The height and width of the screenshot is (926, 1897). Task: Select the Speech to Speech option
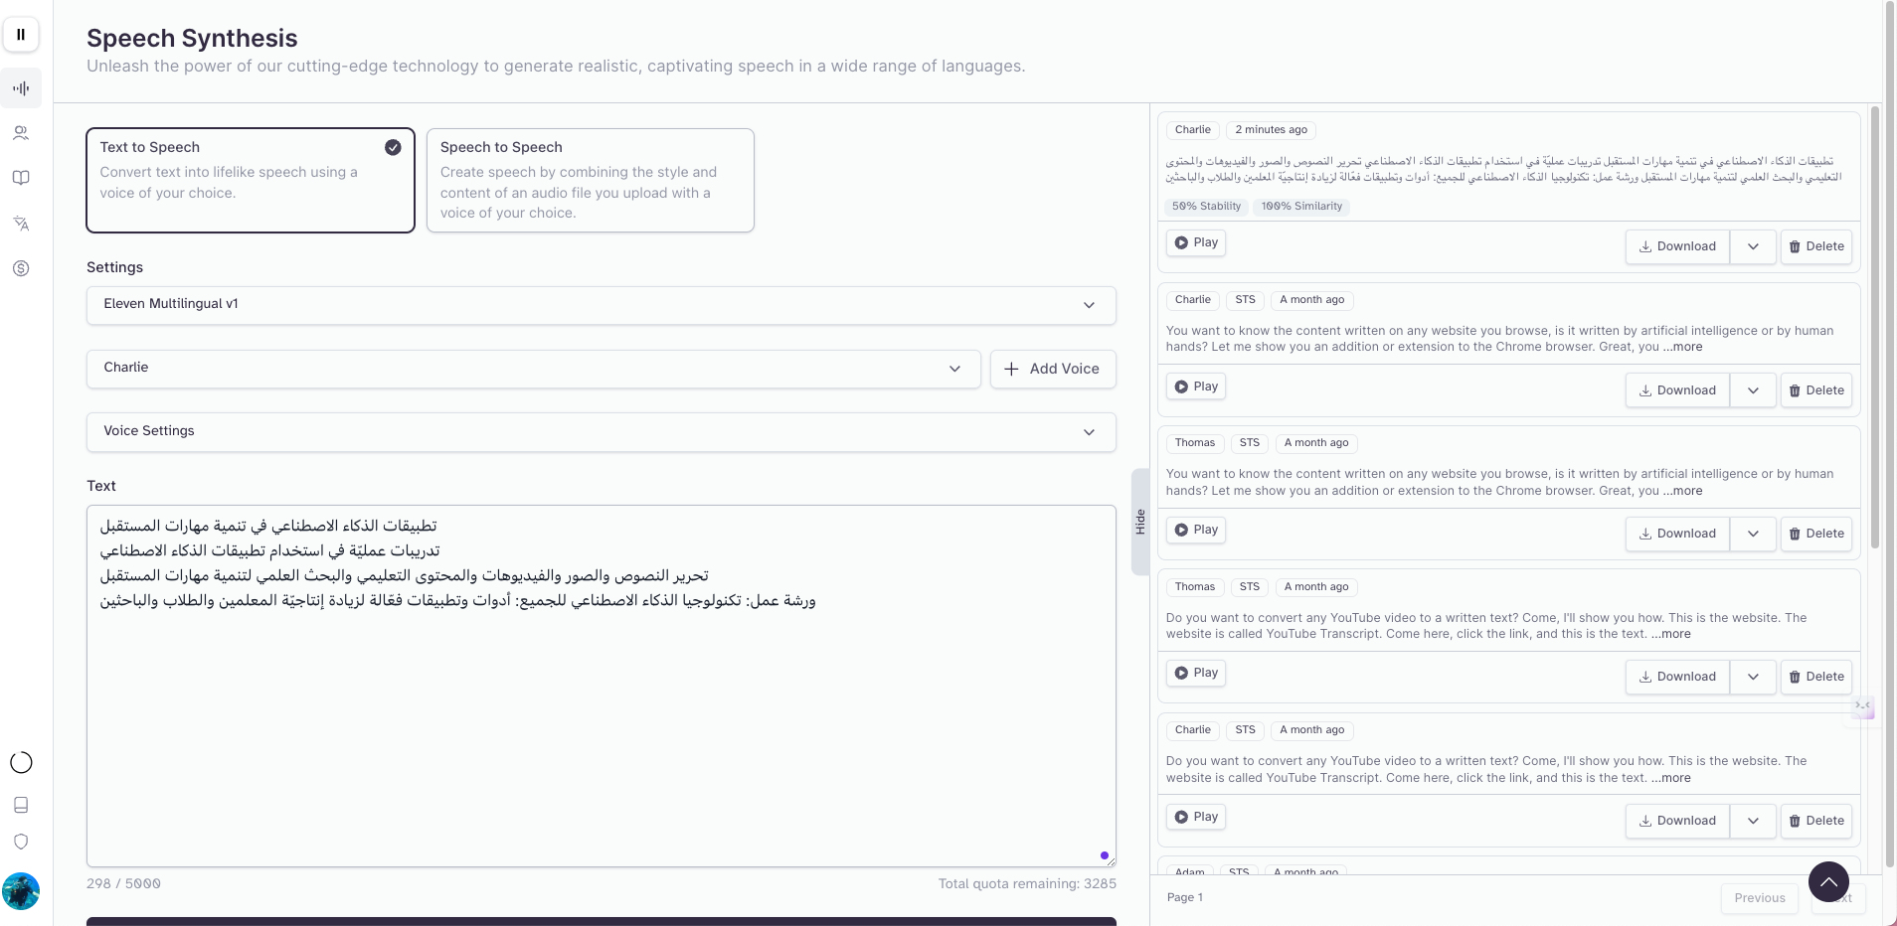(590, 180)
